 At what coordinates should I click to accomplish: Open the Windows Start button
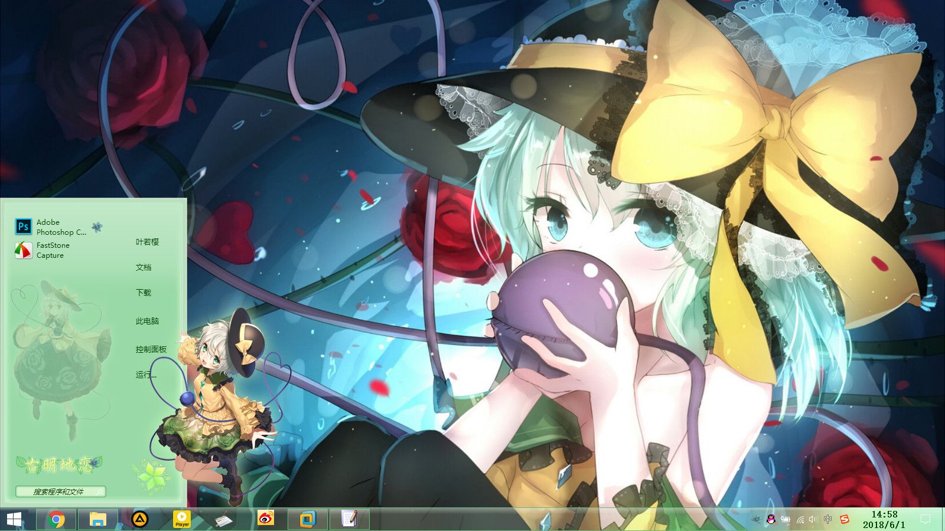coord(14,519)
